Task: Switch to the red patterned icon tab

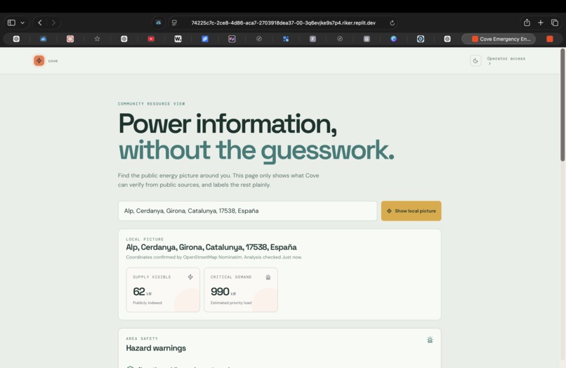Action: click(70, 39)
